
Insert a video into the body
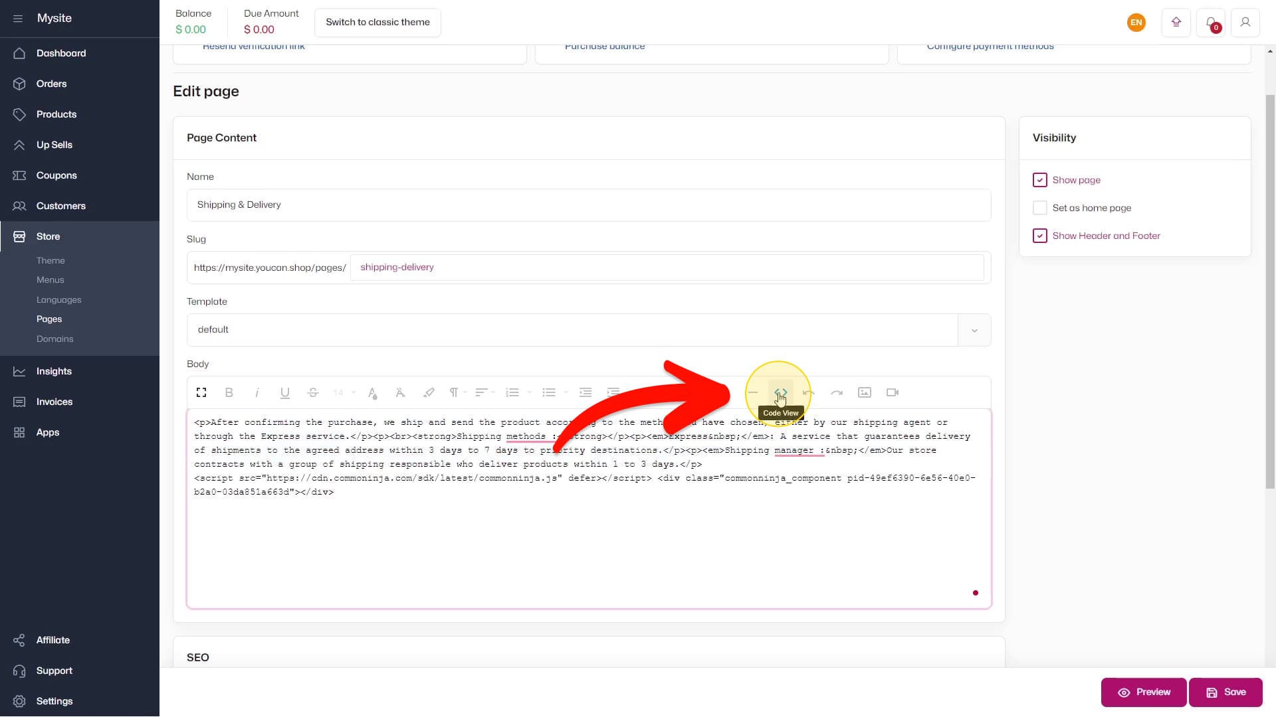click(893, 392)
